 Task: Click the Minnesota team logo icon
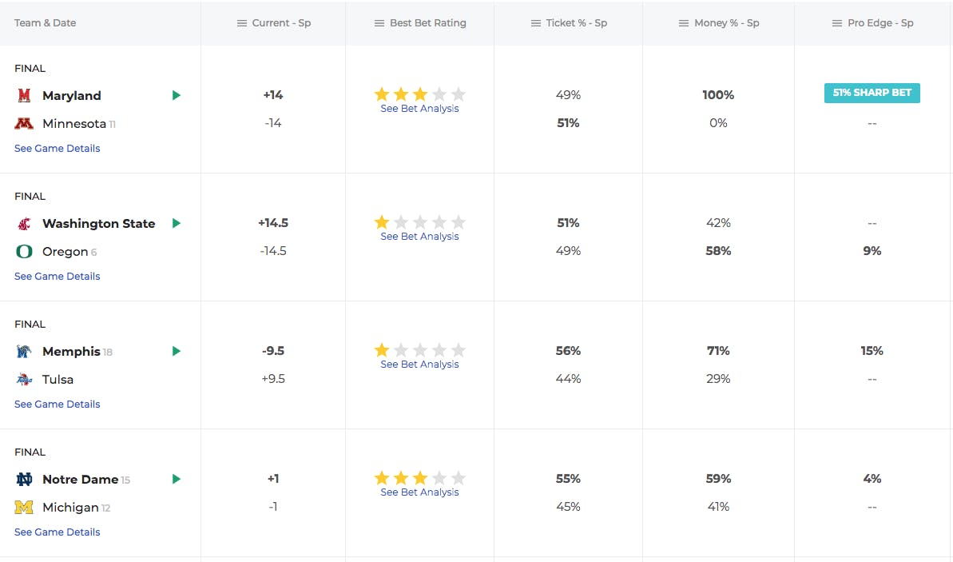coord(24,124)
